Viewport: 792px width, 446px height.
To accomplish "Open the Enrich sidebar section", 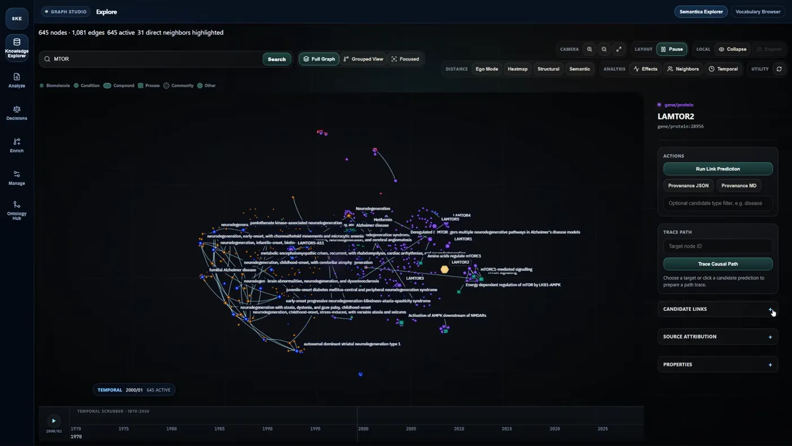I will click(16, 145).
